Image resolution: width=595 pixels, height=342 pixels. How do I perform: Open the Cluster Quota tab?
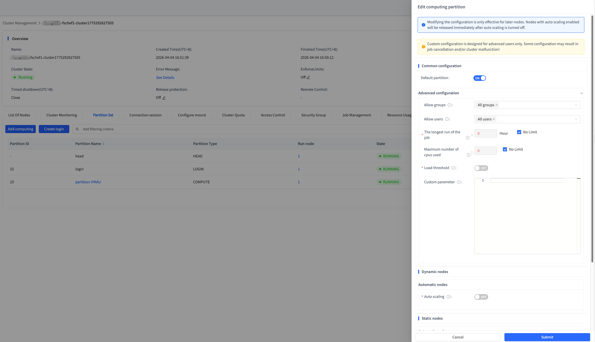(233, 115)
